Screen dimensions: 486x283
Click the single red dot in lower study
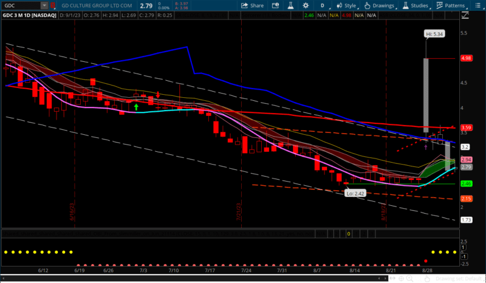click(x=426, y=261)
